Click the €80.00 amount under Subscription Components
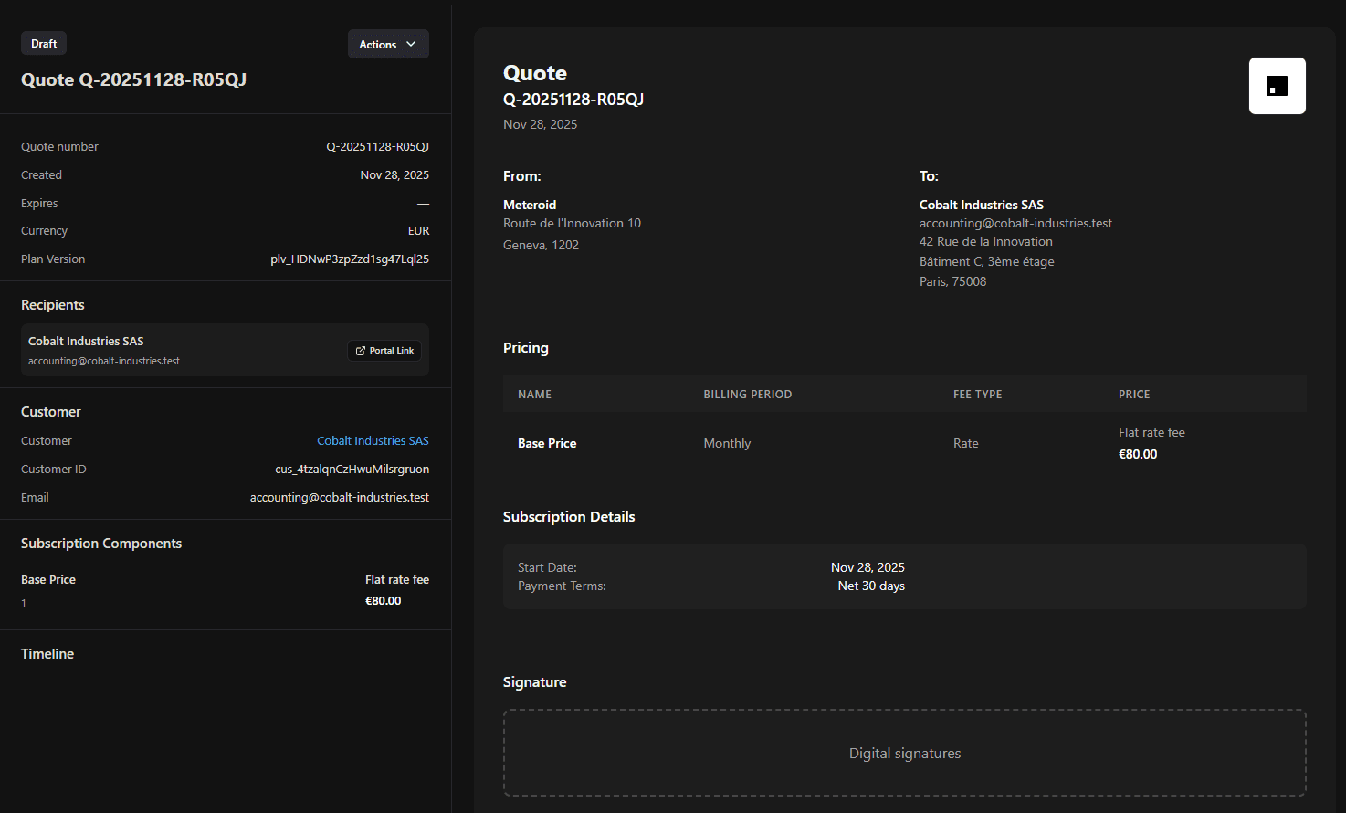 (384, 600)
